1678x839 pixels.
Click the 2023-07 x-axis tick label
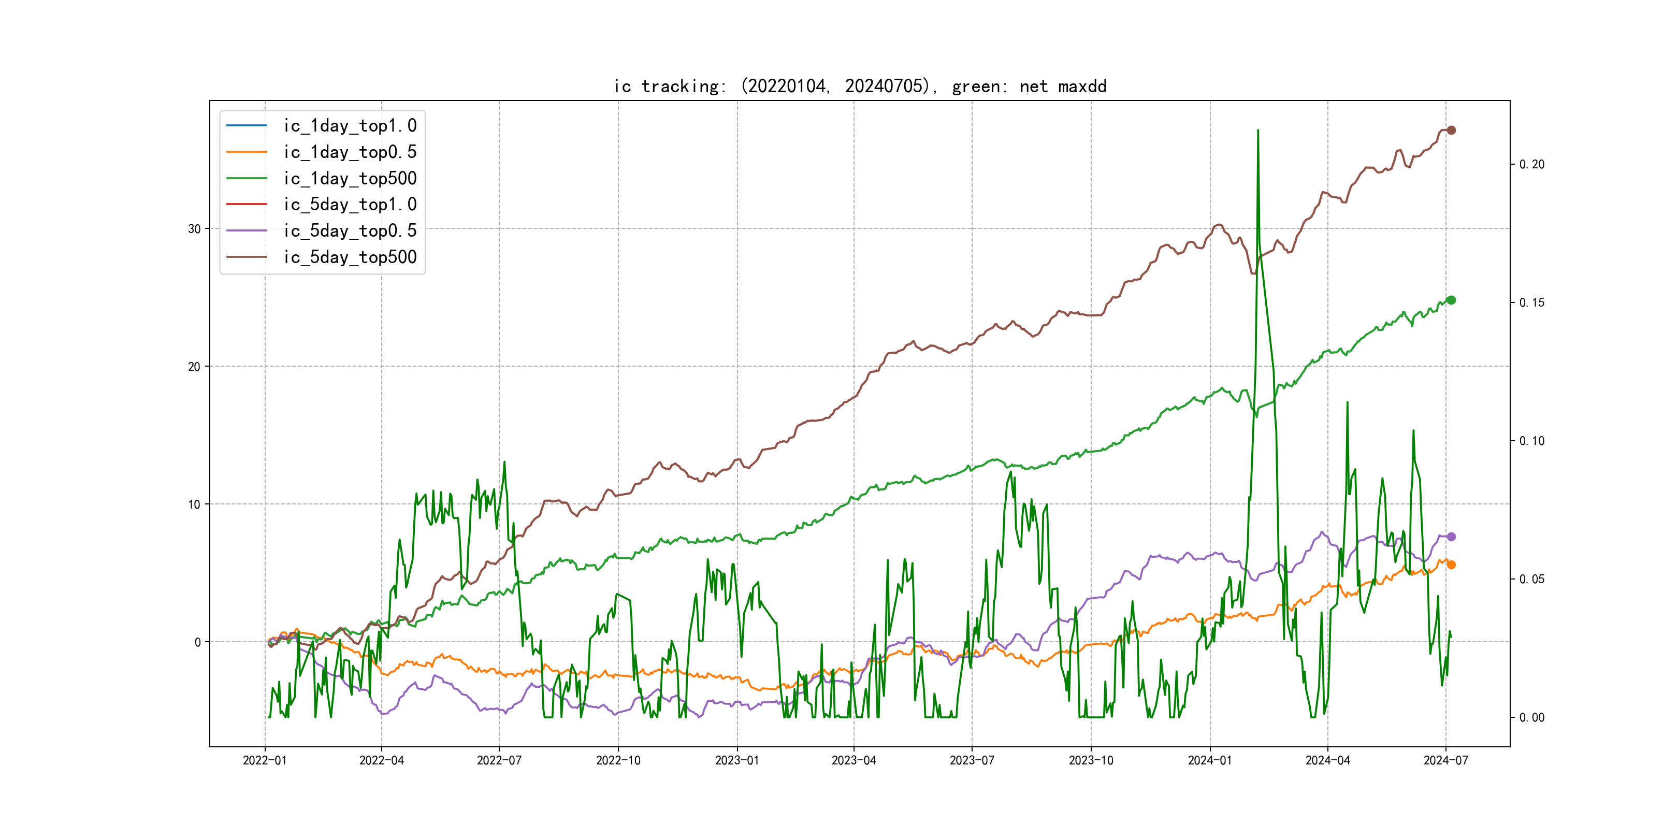pos(972,760)
